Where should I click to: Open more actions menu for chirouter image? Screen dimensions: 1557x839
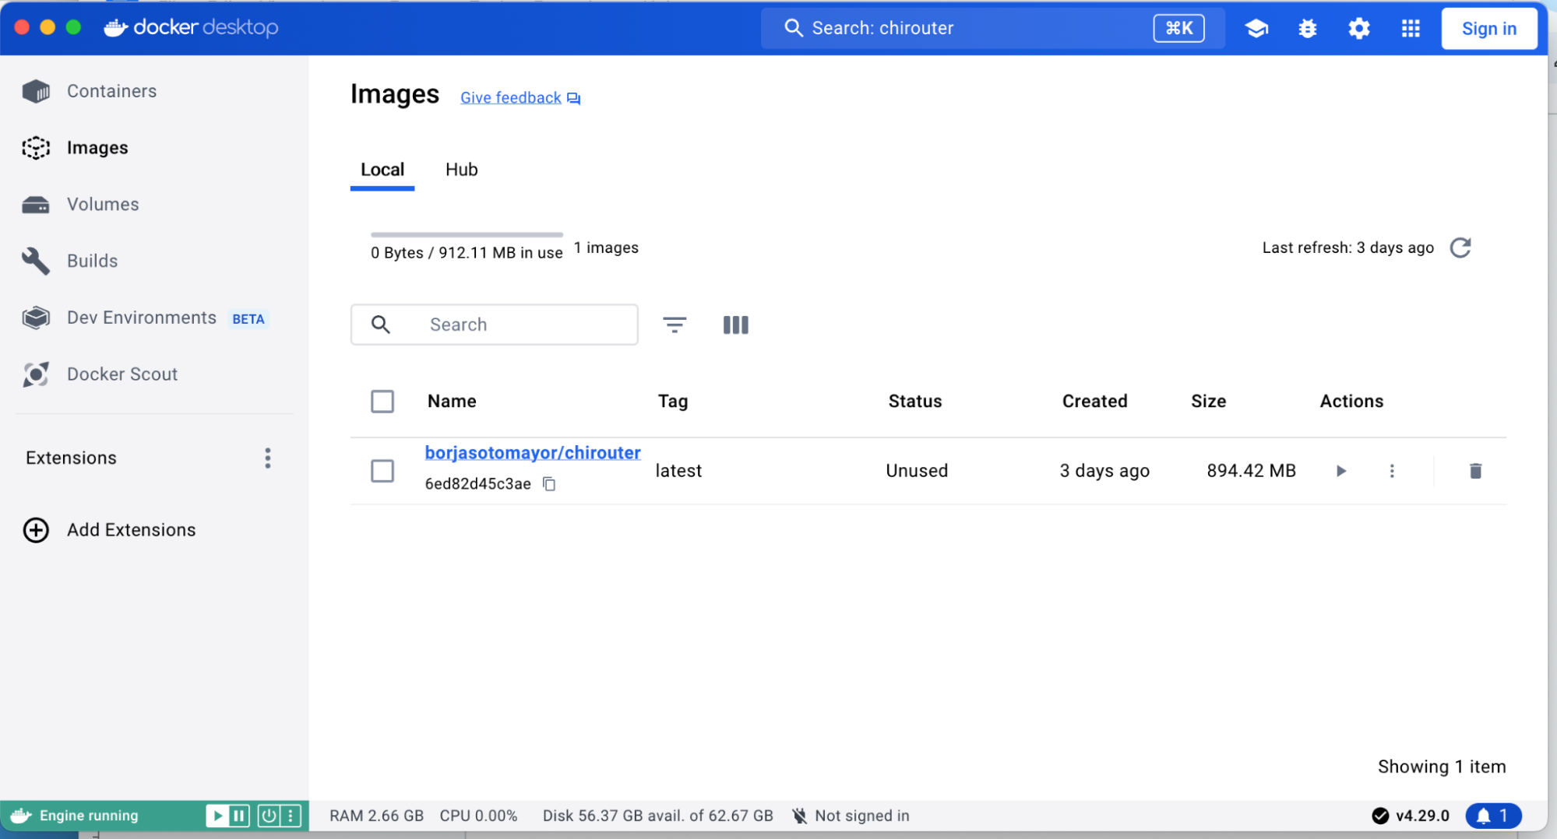[1392, 471]
